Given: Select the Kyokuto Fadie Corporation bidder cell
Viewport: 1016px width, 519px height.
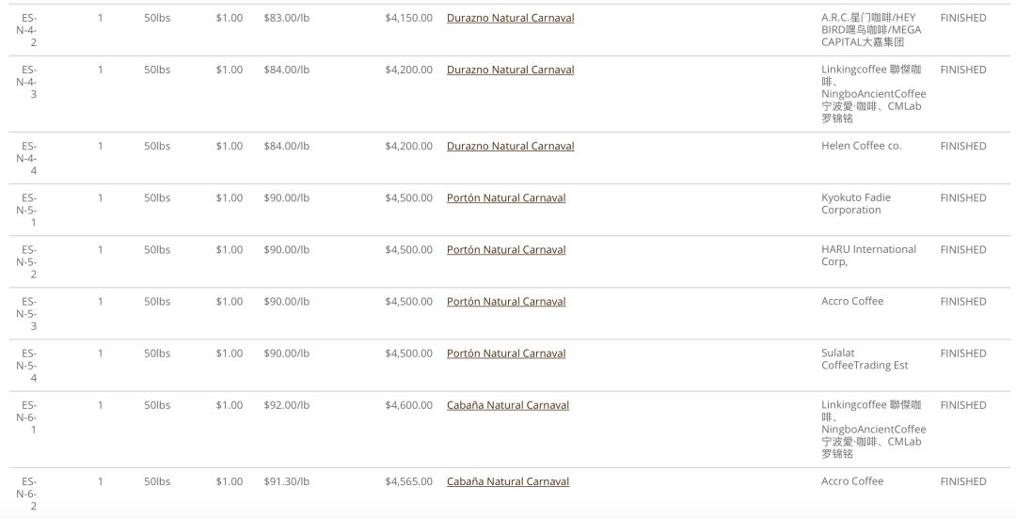Looking at the screenshot, I should pyautogui.click(x=856, y=203).
